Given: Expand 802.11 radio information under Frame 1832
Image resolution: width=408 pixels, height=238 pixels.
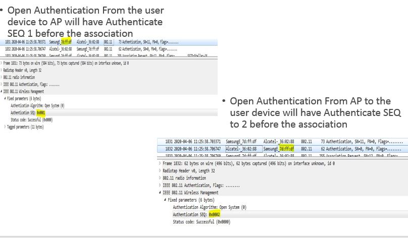Looking at the screenshot, I should click(160, 178).
